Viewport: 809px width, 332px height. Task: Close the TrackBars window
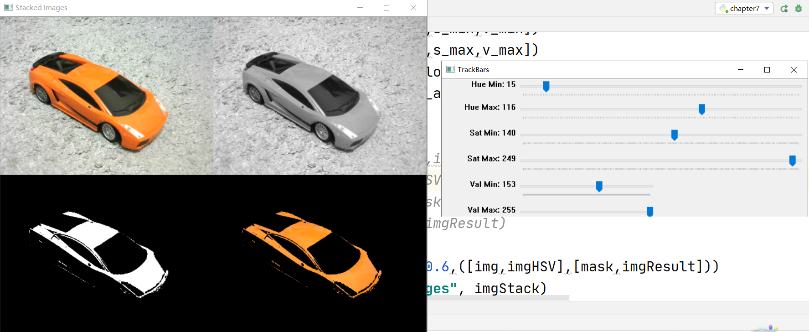point(794,69)
